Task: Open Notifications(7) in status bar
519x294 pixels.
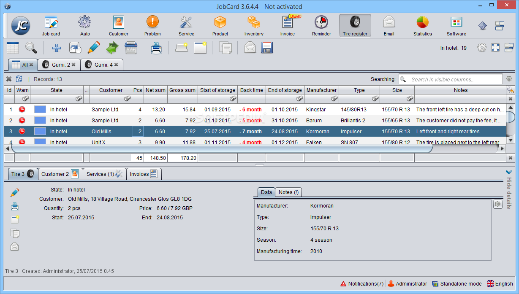Action: [362, 284]
